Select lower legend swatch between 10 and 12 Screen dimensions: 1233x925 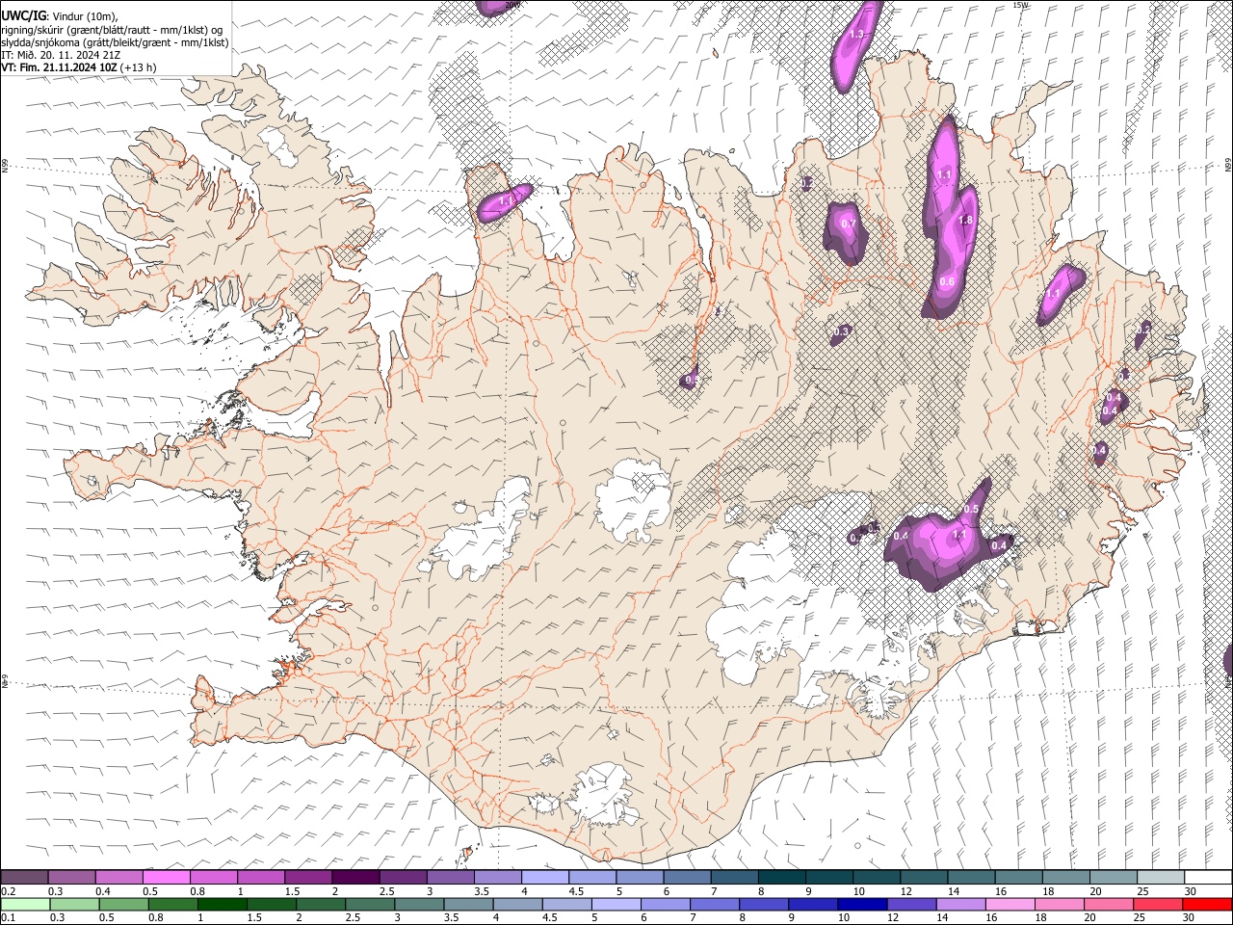[861, 904]
